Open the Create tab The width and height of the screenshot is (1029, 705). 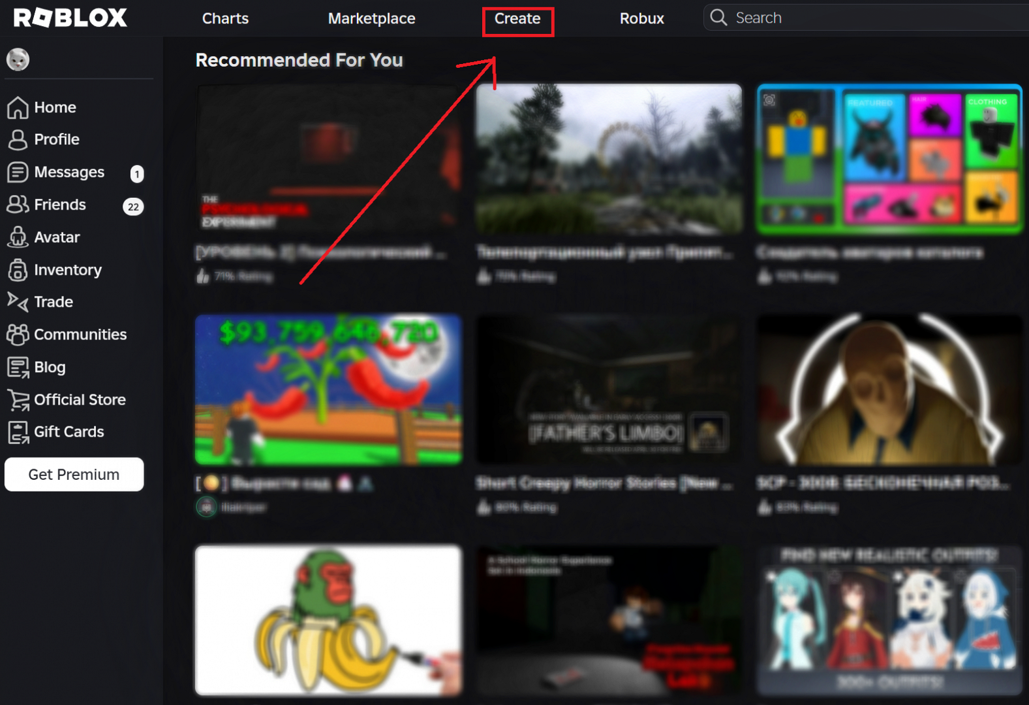pos(517,18)
